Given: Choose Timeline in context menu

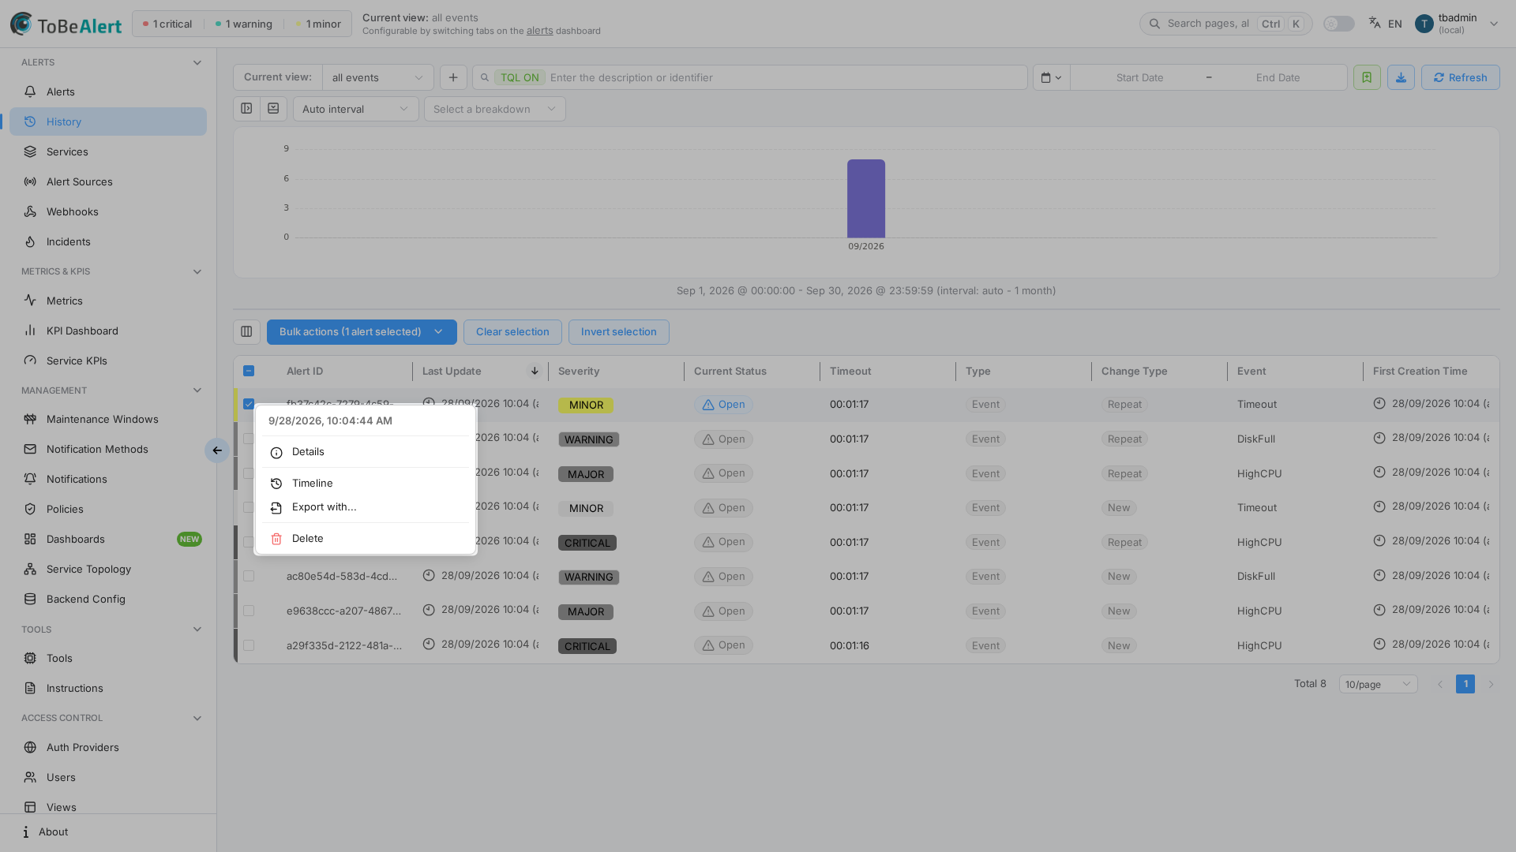Looking at the screenshot, I should coord(366,484).
